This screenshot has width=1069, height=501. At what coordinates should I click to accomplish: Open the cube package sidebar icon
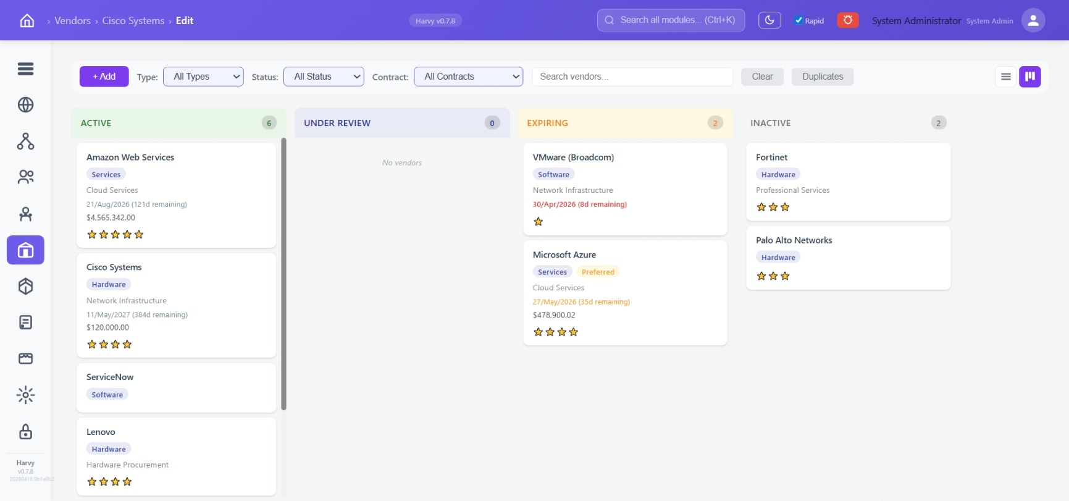pyautogui.click(x=25, y=286)
